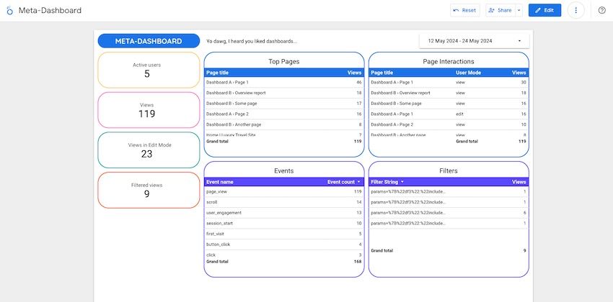Viewport: 613px width, 302px height.
Task: Click the Share button
Action: (x=500, y=11)
